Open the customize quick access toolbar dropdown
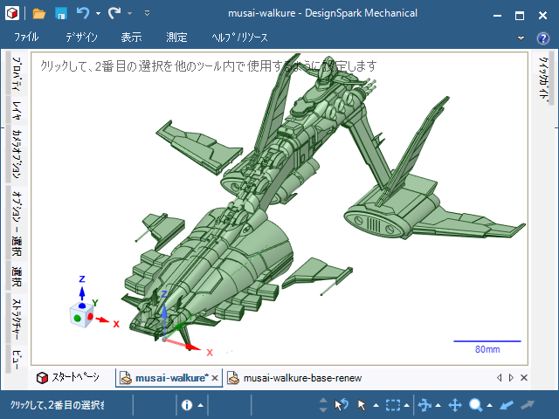 pyautogui.click(x=147, y=14)
